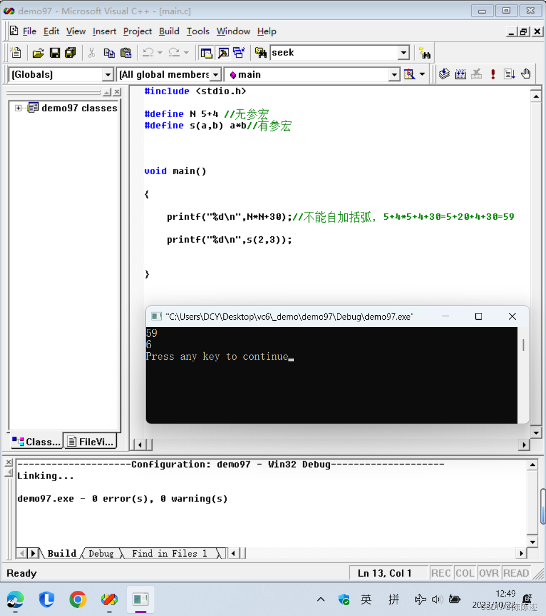Toggle the Output window icon

(x=223, y=53)
